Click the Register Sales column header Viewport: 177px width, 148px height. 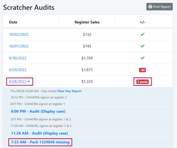point(87,22)
